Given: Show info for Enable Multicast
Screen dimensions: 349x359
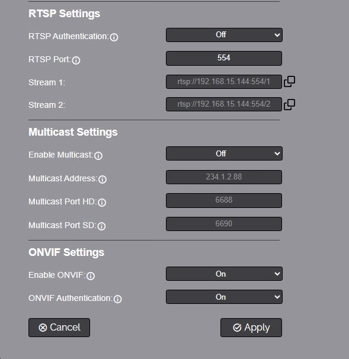Looking at the screenshot, I should tap(98, 156).
